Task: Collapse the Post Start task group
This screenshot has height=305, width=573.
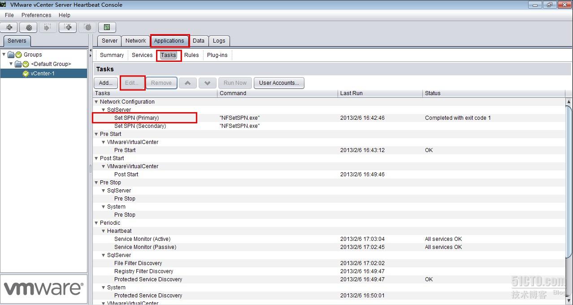Action: pyautogui.click(x=96, y=158)
